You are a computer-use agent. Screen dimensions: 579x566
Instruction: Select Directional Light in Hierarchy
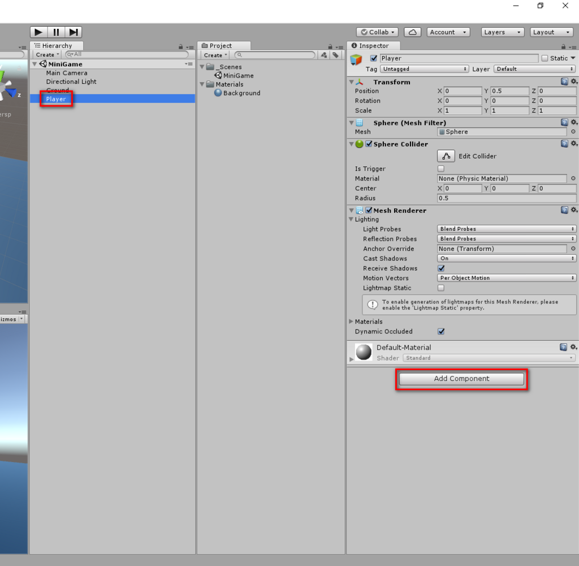click(71, 82)
